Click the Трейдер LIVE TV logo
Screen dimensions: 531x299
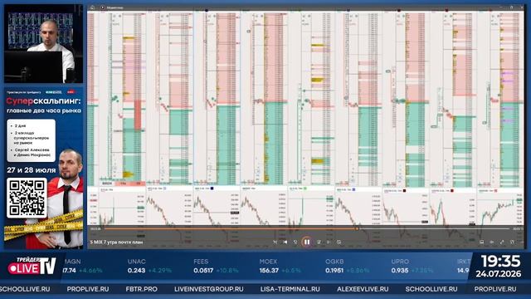point(32,266)
